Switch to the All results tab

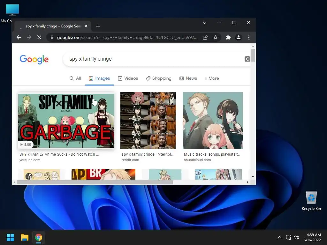75,78
